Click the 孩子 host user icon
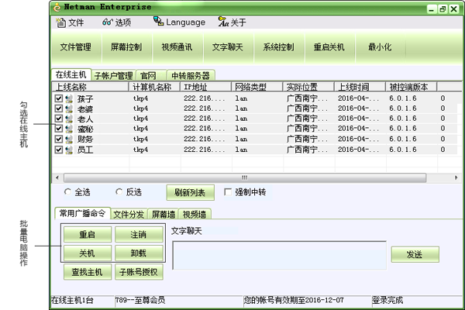 coord(69,99)
